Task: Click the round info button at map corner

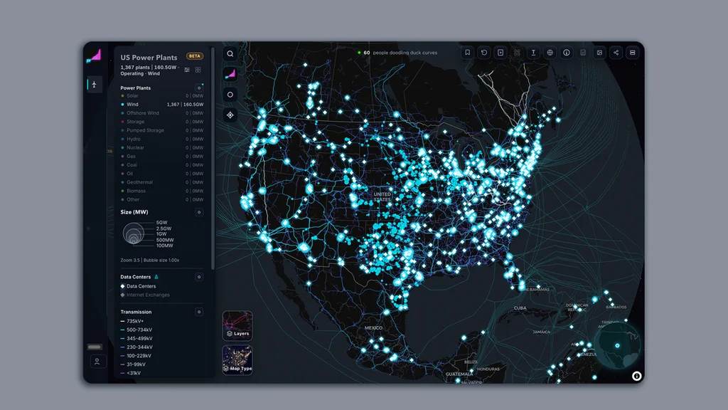Action: [636, 376]
